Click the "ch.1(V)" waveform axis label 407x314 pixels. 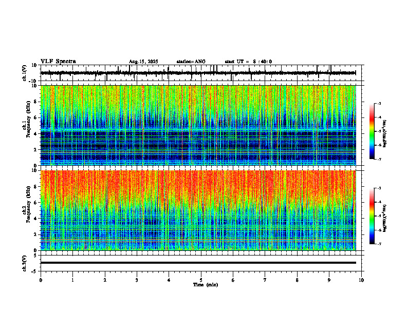click(x=25, y=73)
